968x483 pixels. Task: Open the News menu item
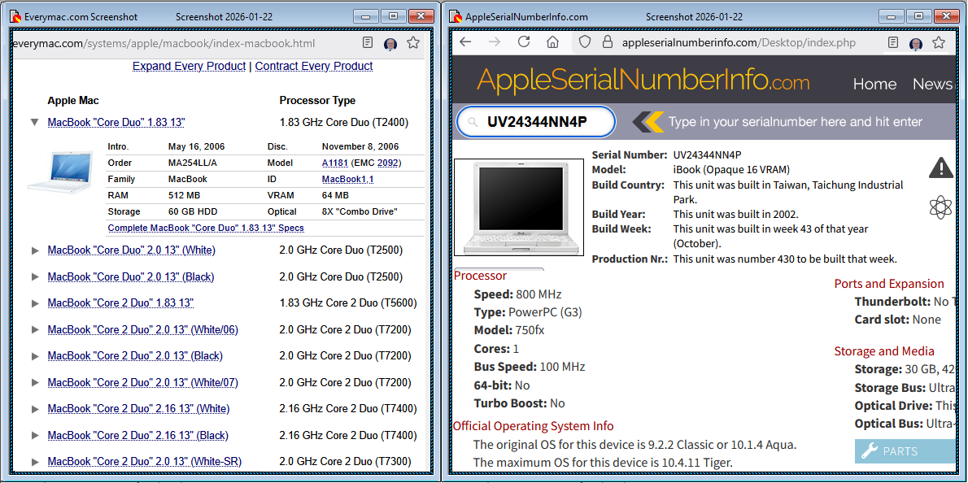(x=932, y=84)
